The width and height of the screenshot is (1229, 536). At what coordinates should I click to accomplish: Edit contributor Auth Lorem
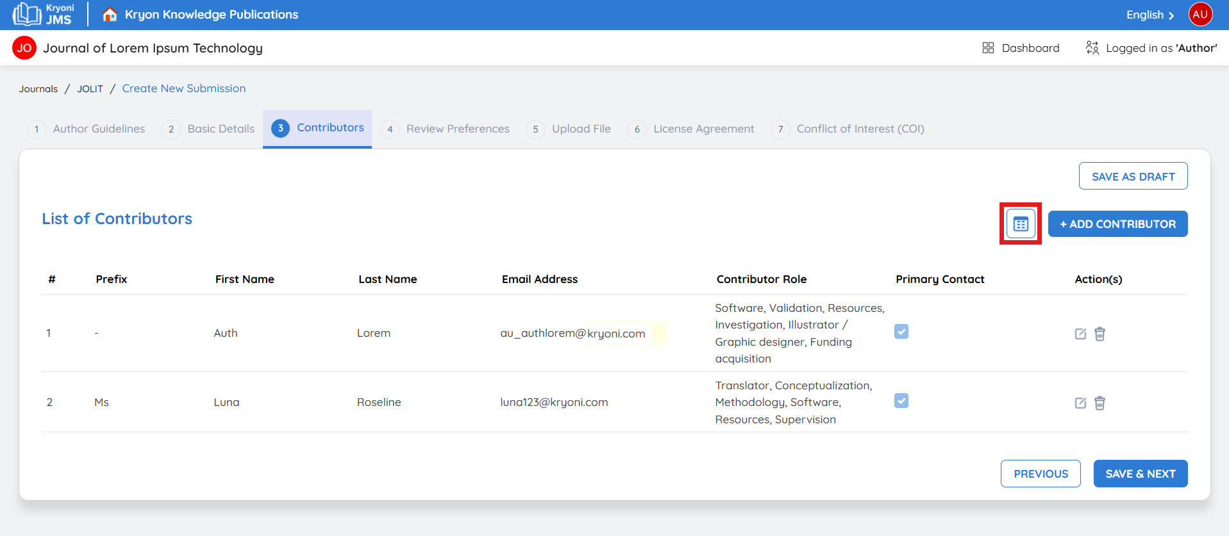point(1080,334)
